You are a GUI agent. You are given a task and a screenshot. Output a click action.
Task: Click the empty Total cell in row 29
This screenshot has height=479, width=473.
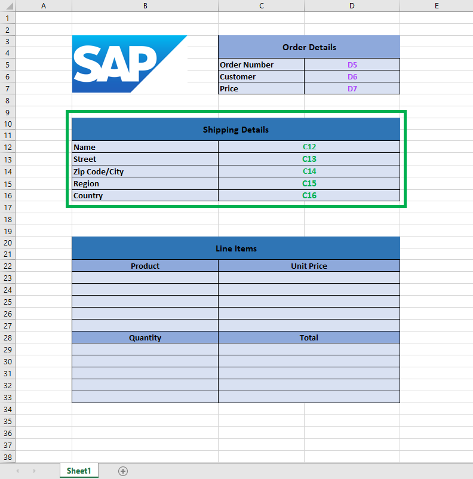[309, 349]
